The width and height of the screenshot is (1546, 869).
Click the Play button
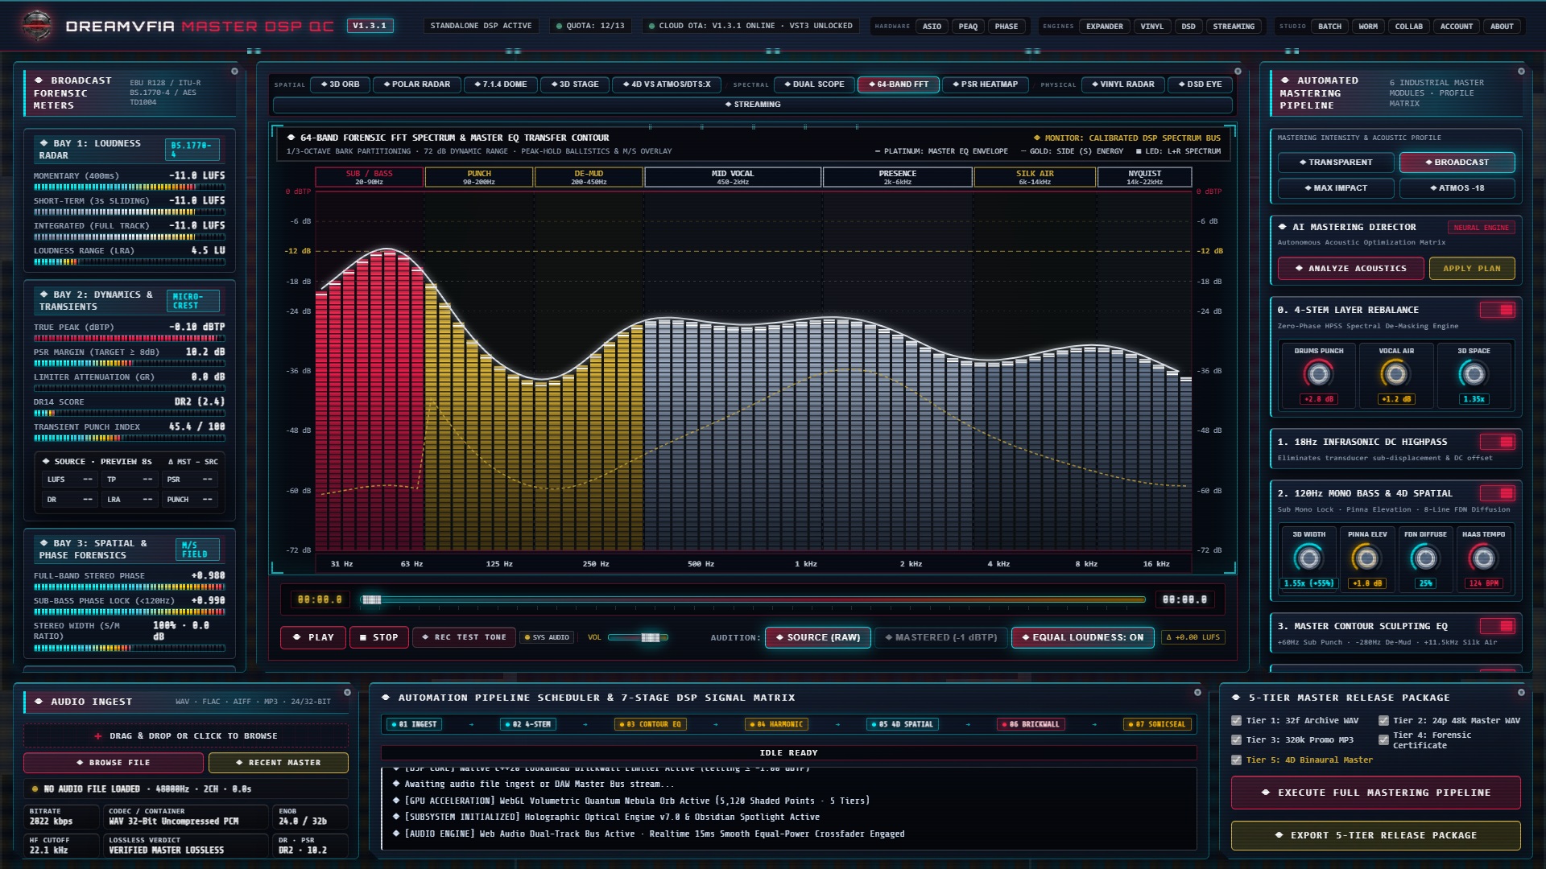313,637
